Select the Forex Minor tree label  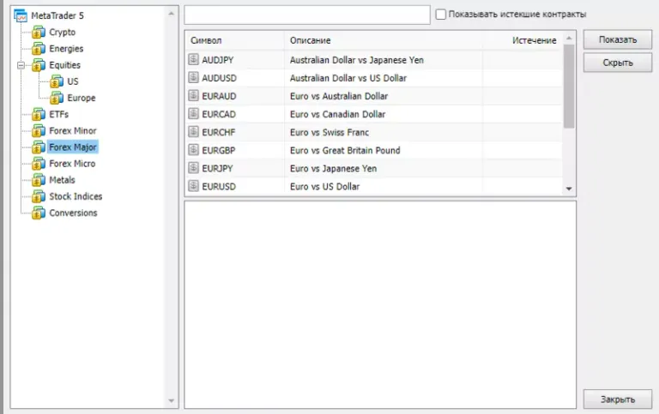coord(73,130)
